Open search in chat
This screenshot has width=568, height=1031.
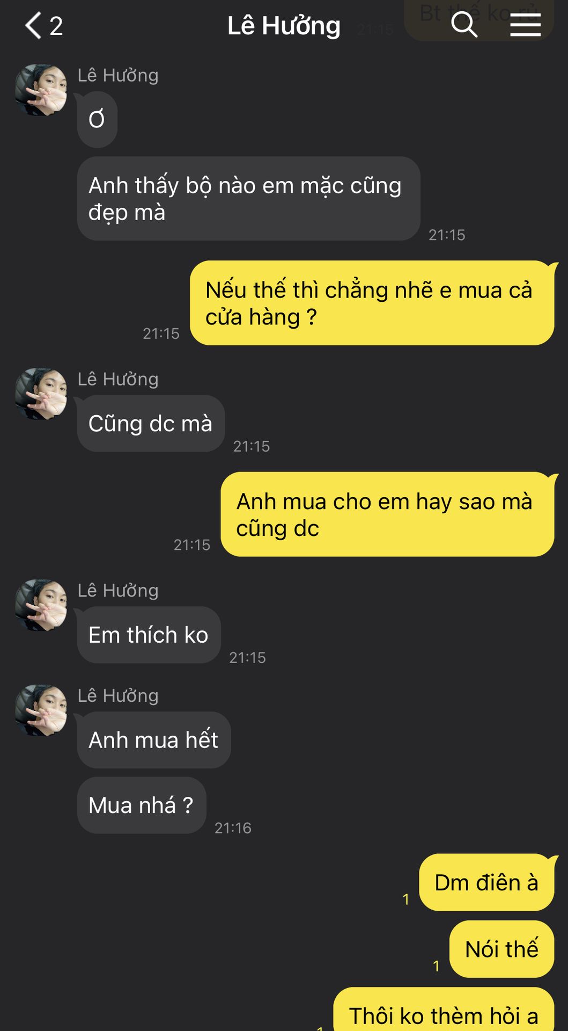pyautogui.click(x=464, y=25)
